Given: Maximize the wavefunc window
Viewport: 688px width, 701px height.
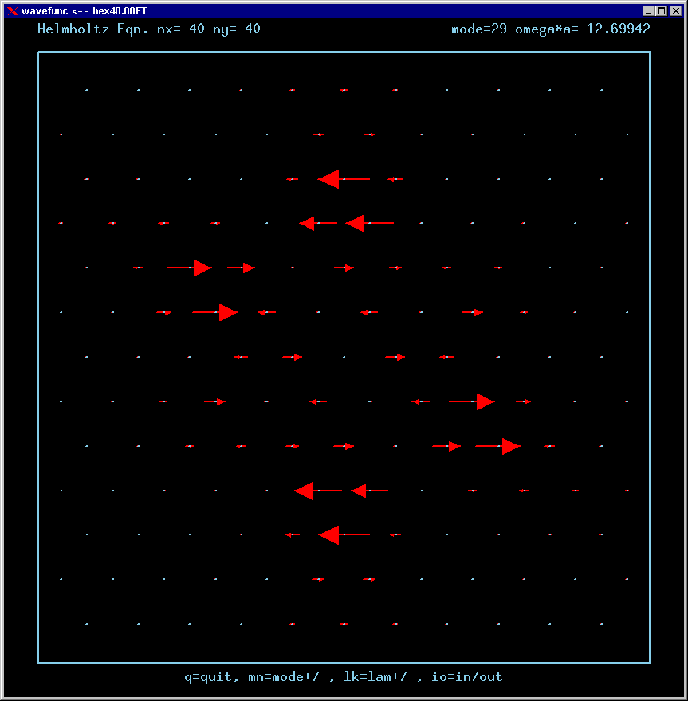Looking at the screenshot, I should point(662,10).
